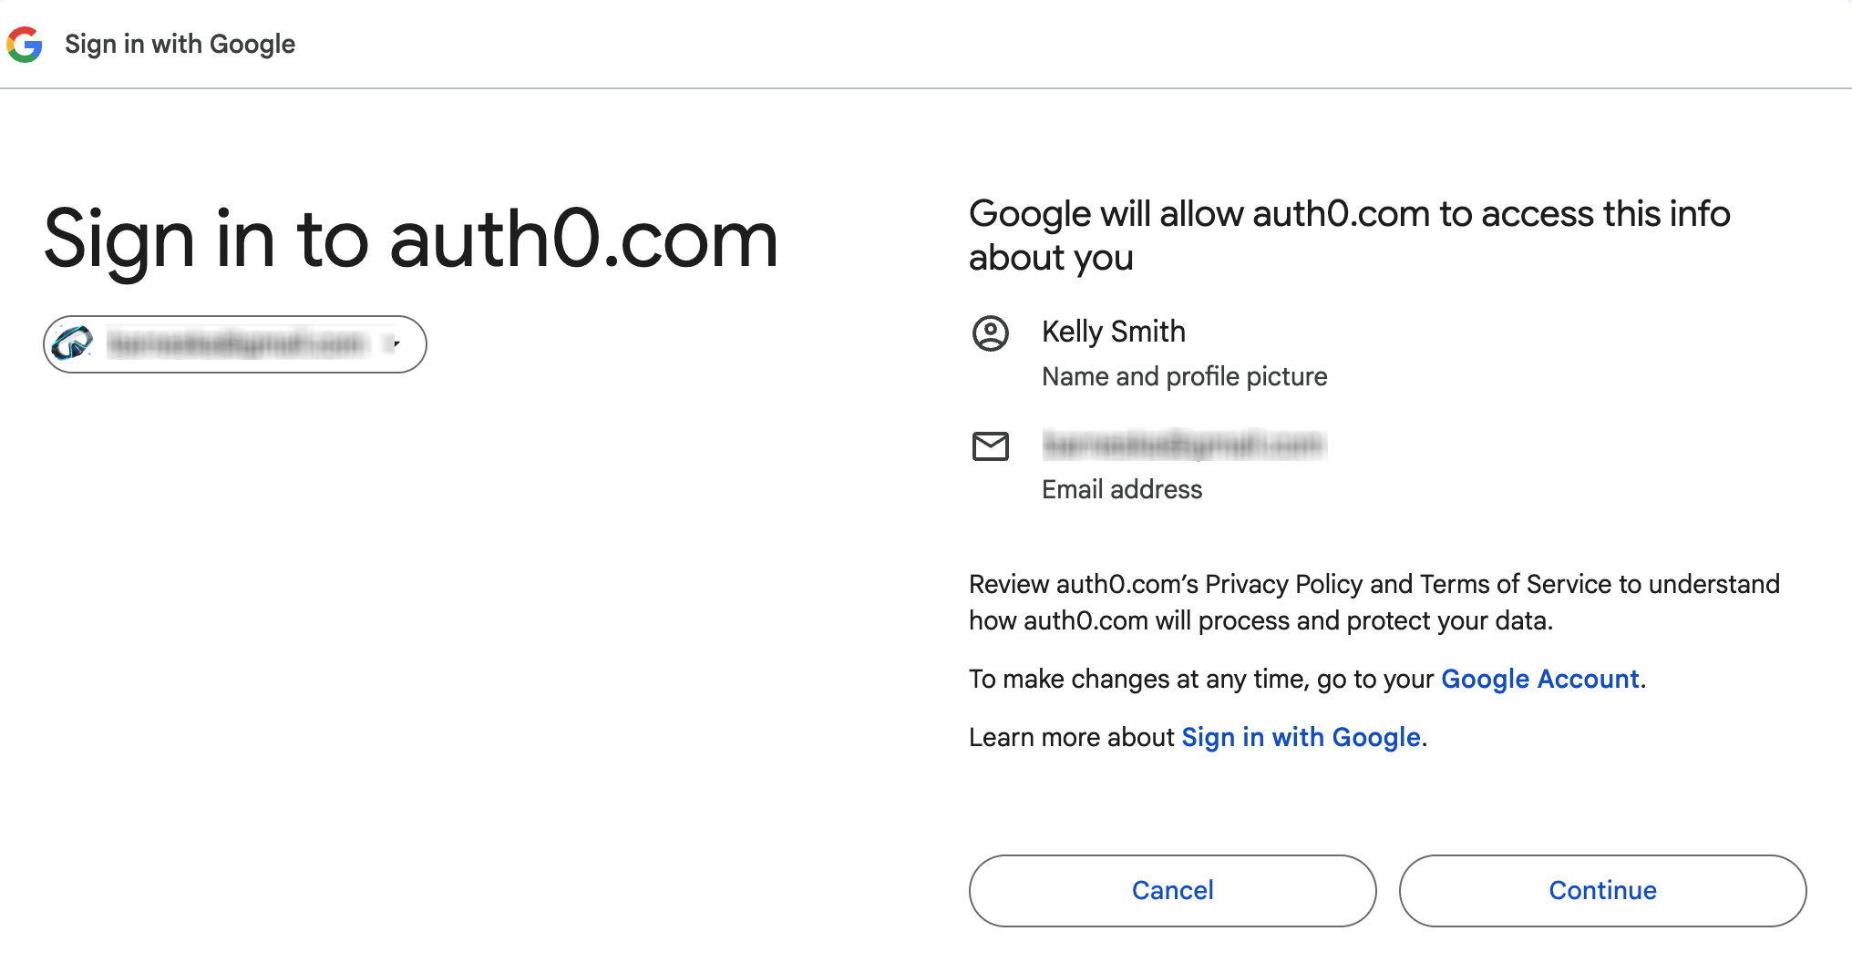The image size is (1852, 962).
Task: Click the Privacy Policy and Terms paragraph
Action: (1374, 602)
